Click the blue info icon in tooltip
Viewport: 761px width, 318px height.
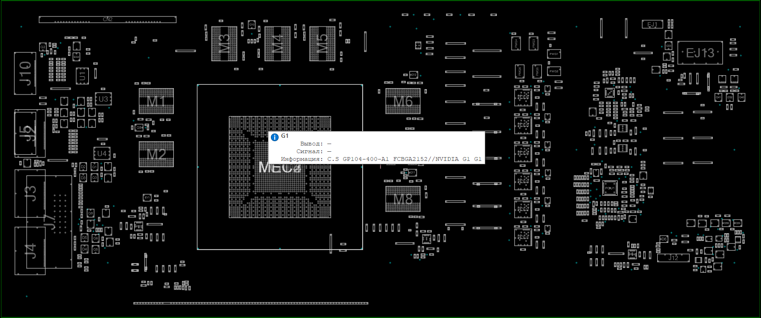(x=275, y=137)
